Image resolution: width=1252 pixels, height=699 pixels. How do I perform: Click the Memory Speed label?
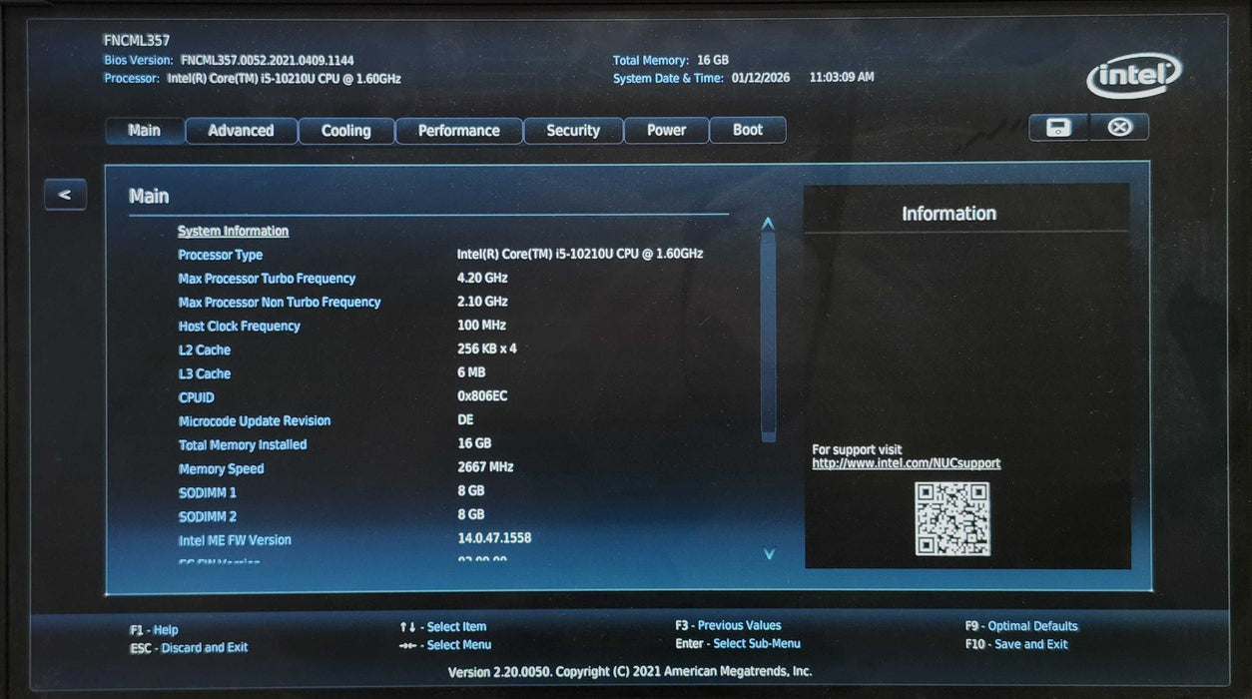point(221,468)
